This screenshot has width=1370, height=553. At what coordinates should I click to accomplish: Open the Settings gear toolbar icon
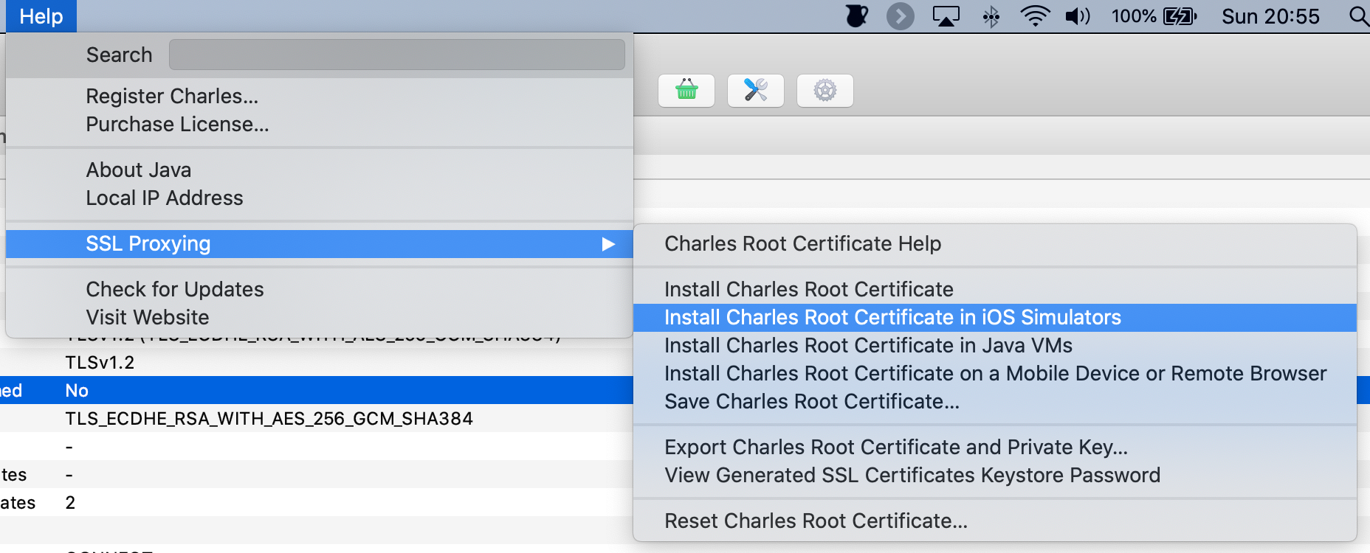tap(825, 91)
